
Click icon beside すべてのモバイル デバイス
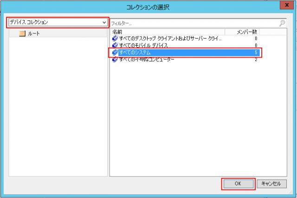coord(115,46)
